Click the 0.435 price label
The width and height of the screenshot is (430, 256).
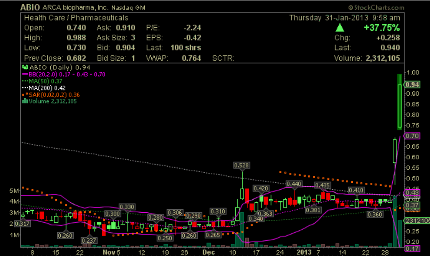322,185
